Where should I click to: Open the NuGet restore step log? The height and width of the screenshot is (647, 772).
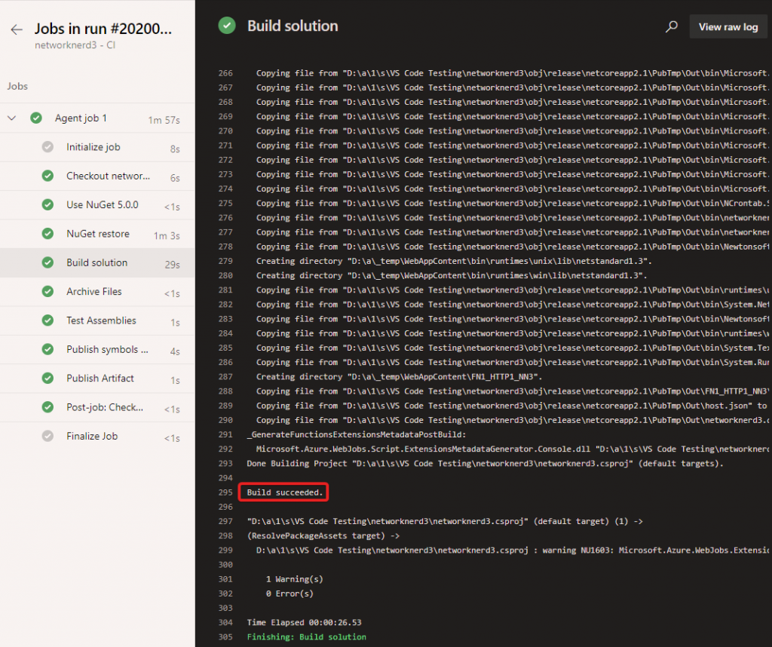pyautogui.click(x=97, y=234)
